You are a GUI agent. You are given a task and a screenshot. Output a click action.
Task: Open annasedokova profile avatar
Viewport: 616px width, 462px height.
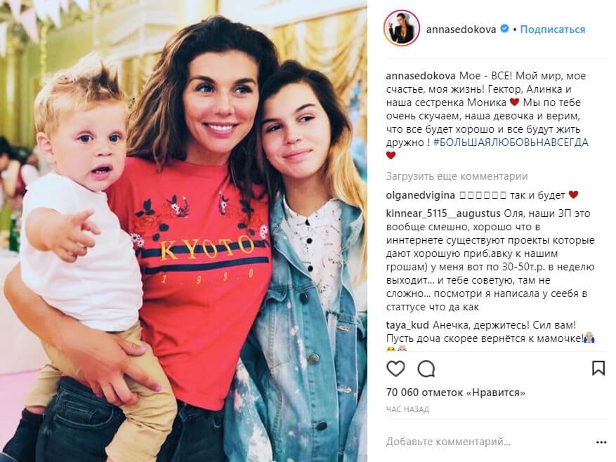tap(402, 29)
